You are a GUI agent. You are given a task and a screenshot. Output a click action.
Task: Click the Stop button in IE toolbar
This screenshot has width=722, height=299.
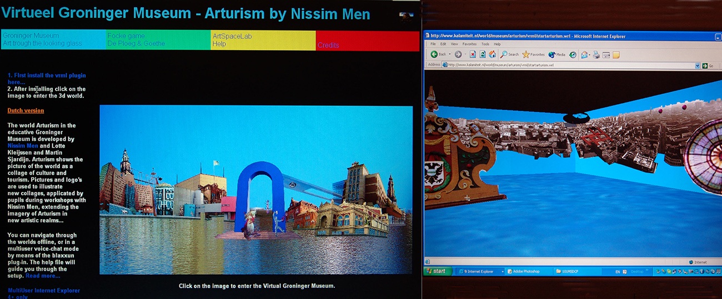pos(473,54)
